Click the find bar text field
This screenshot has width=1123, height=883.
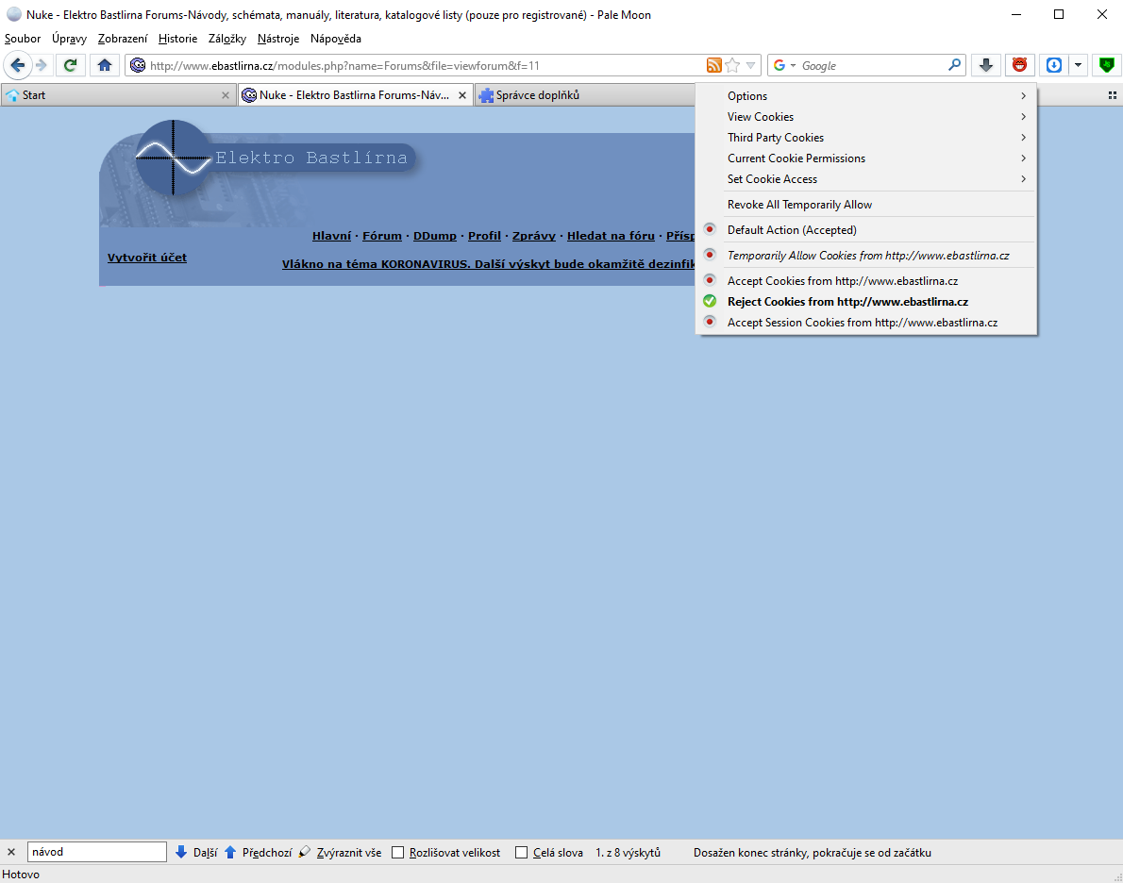pos(96,852)
